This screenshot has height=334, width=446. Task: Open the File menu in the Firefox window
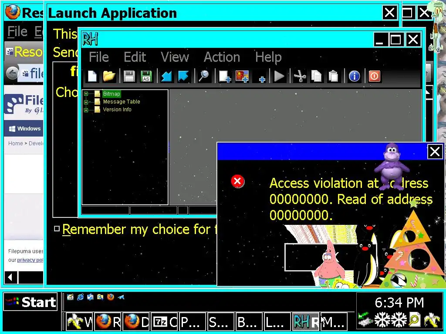(x=17, y=31)
